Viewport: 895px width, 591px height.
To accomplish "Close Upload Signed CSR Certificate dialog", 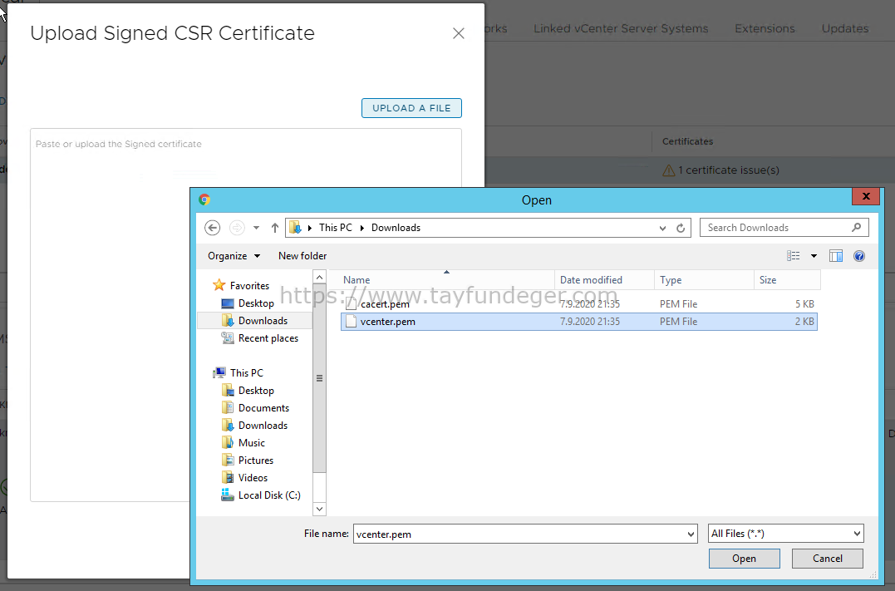I will (x=459, y=34).
